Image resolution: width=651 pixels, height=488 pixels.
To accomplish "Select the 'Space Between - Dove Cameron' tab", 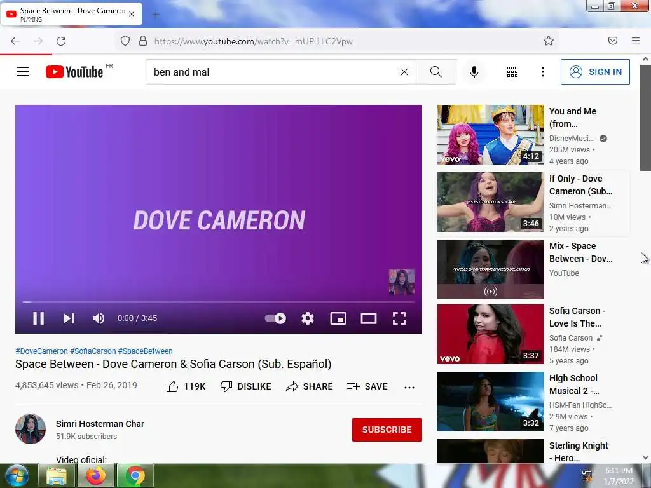I will pos(71,14).
